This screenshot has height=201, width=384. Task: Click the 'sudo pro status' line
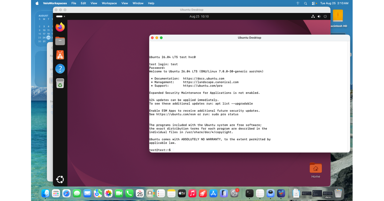(194, 114)
